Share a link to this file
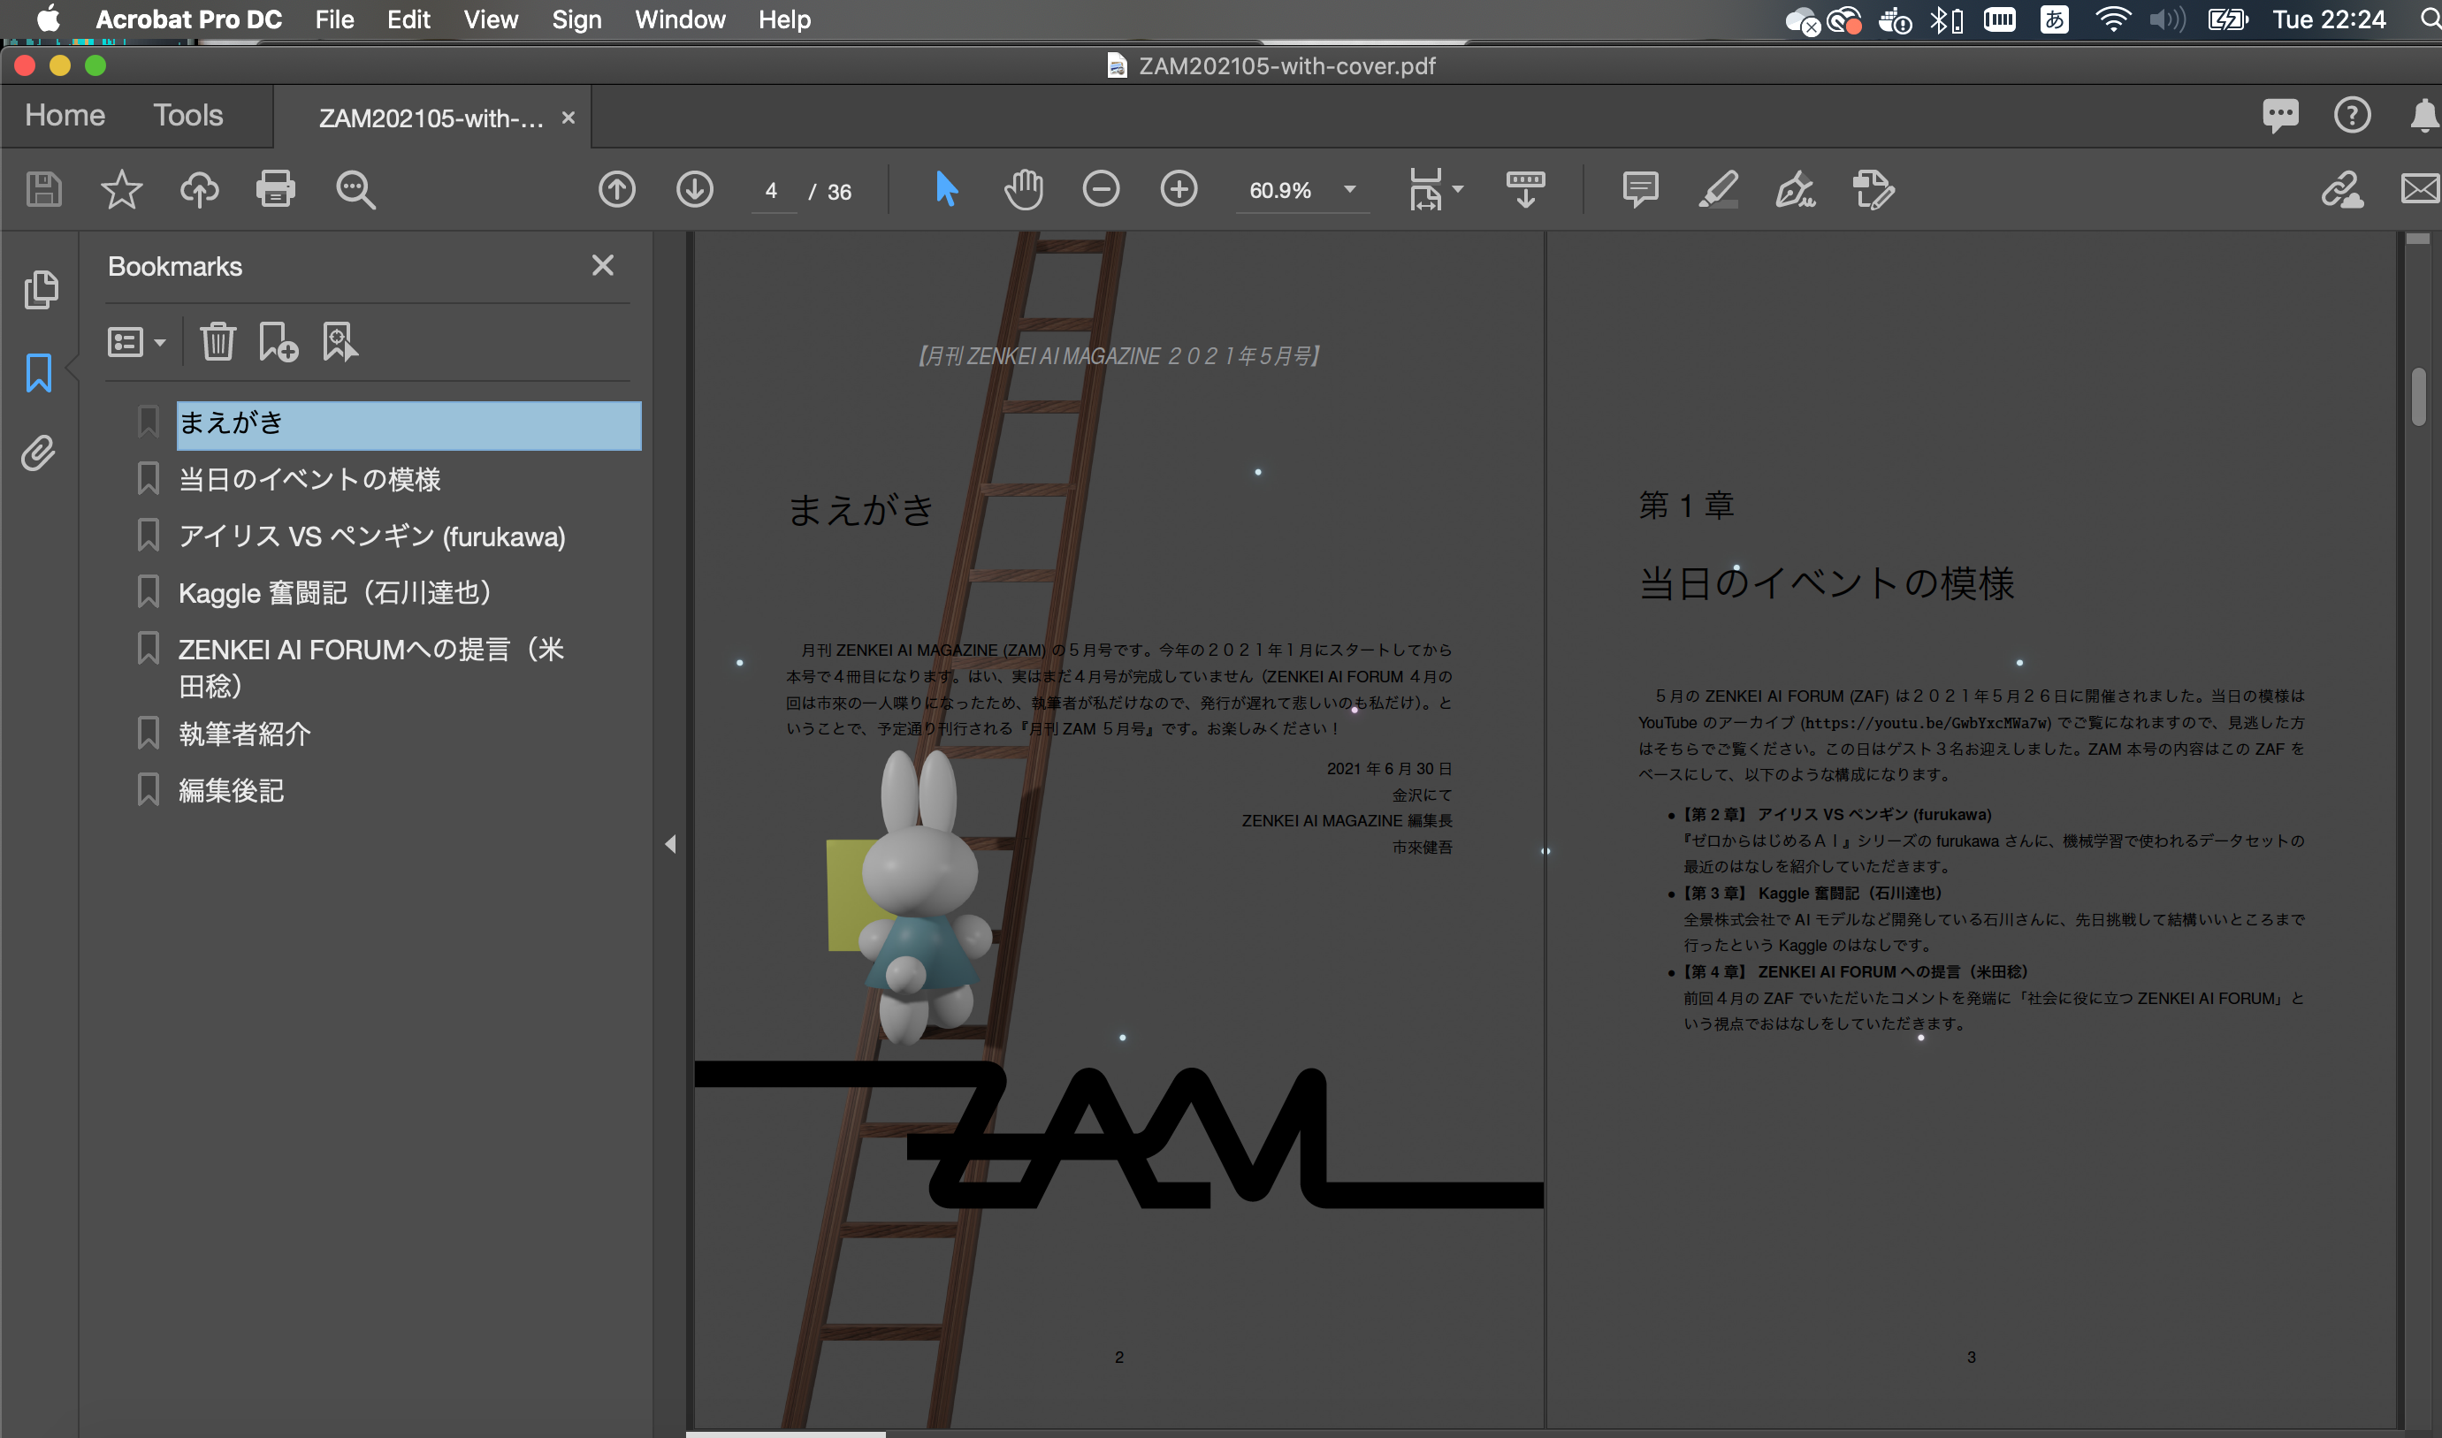Viewport: 2442px width, 1438px height. pyautogui.click(x=2342, y=189)
